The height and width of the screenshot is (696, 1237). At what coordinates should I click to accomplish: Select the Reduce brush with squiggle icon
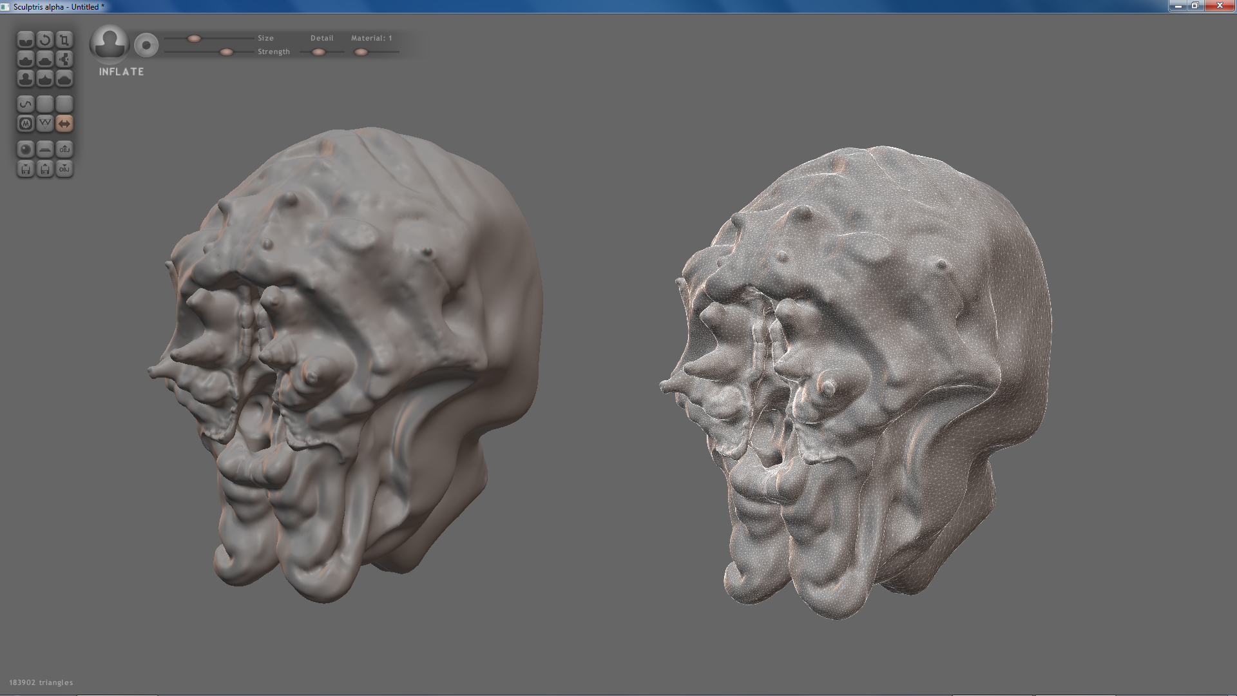(x=26, y=104)
